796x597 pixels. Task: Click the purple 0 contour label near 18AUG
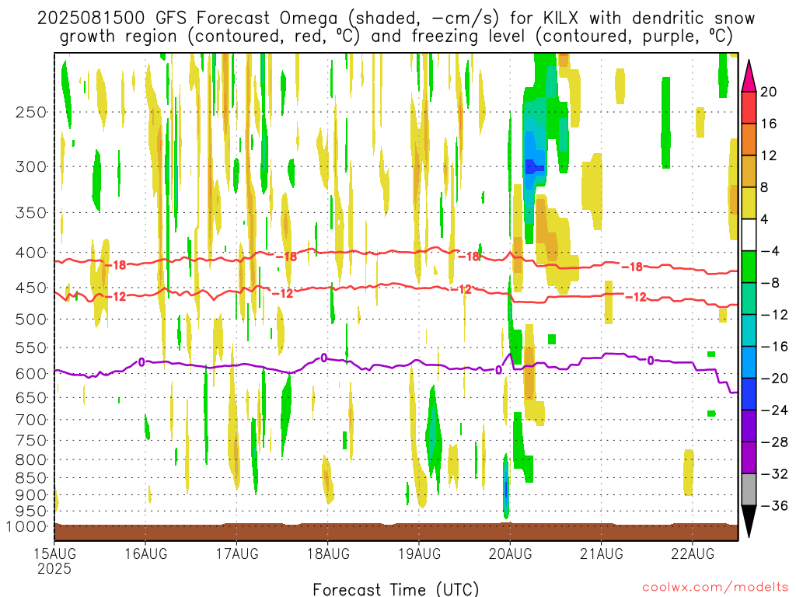point(323,358)
